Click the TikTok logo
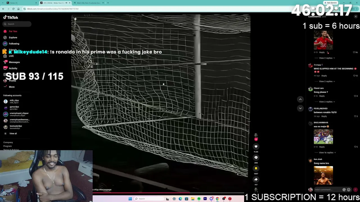 pos(11,17)
